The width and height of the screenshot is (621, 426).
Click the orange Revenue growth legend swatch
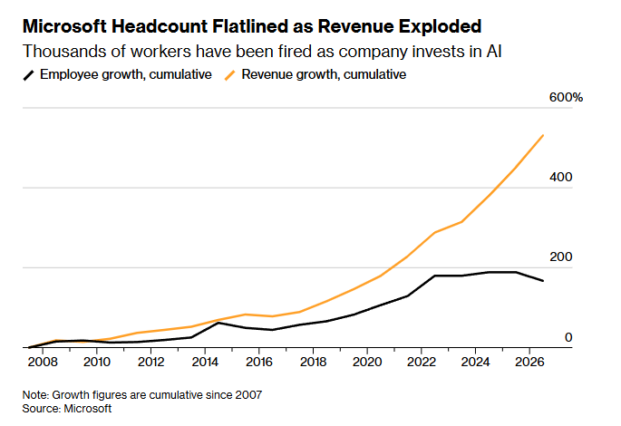pyautogui.click(x=229, y=75)
